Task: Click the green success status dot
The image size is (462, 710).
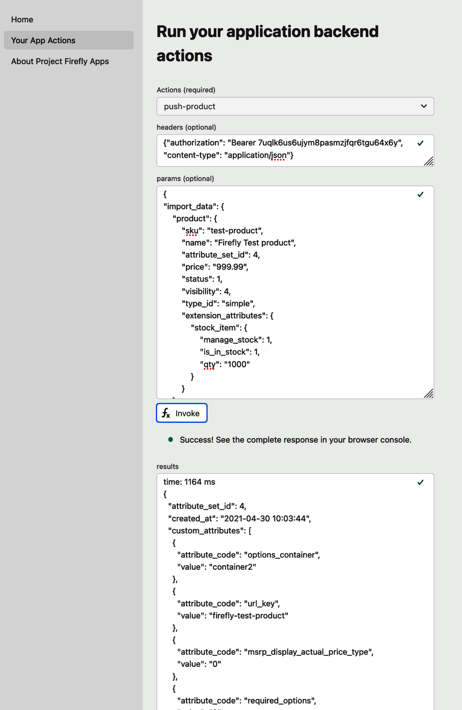Action: tap(171, 440)
